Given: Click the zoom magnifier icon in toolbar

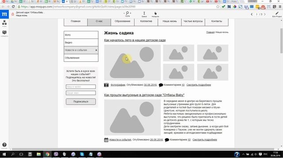Looking at the screenshot, I should 127,13.
